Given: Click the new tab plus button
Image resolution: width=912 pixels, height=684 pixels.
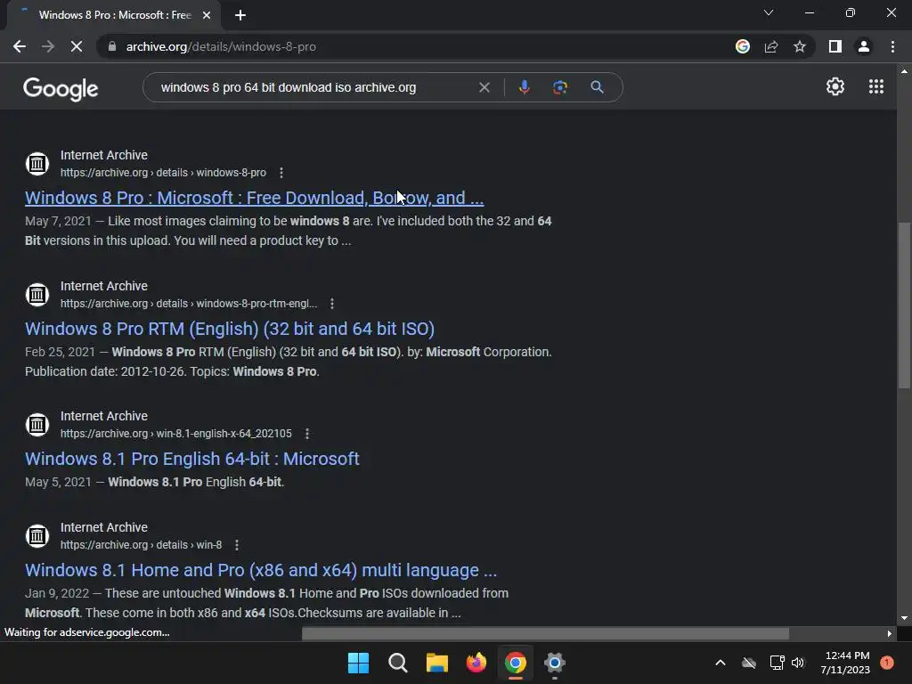Looking at the screenshot, I should pyautogui.click(x=240, y=15).
